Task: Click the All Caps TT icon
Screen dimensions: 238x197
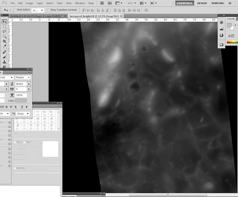Action: pos(2,107)
